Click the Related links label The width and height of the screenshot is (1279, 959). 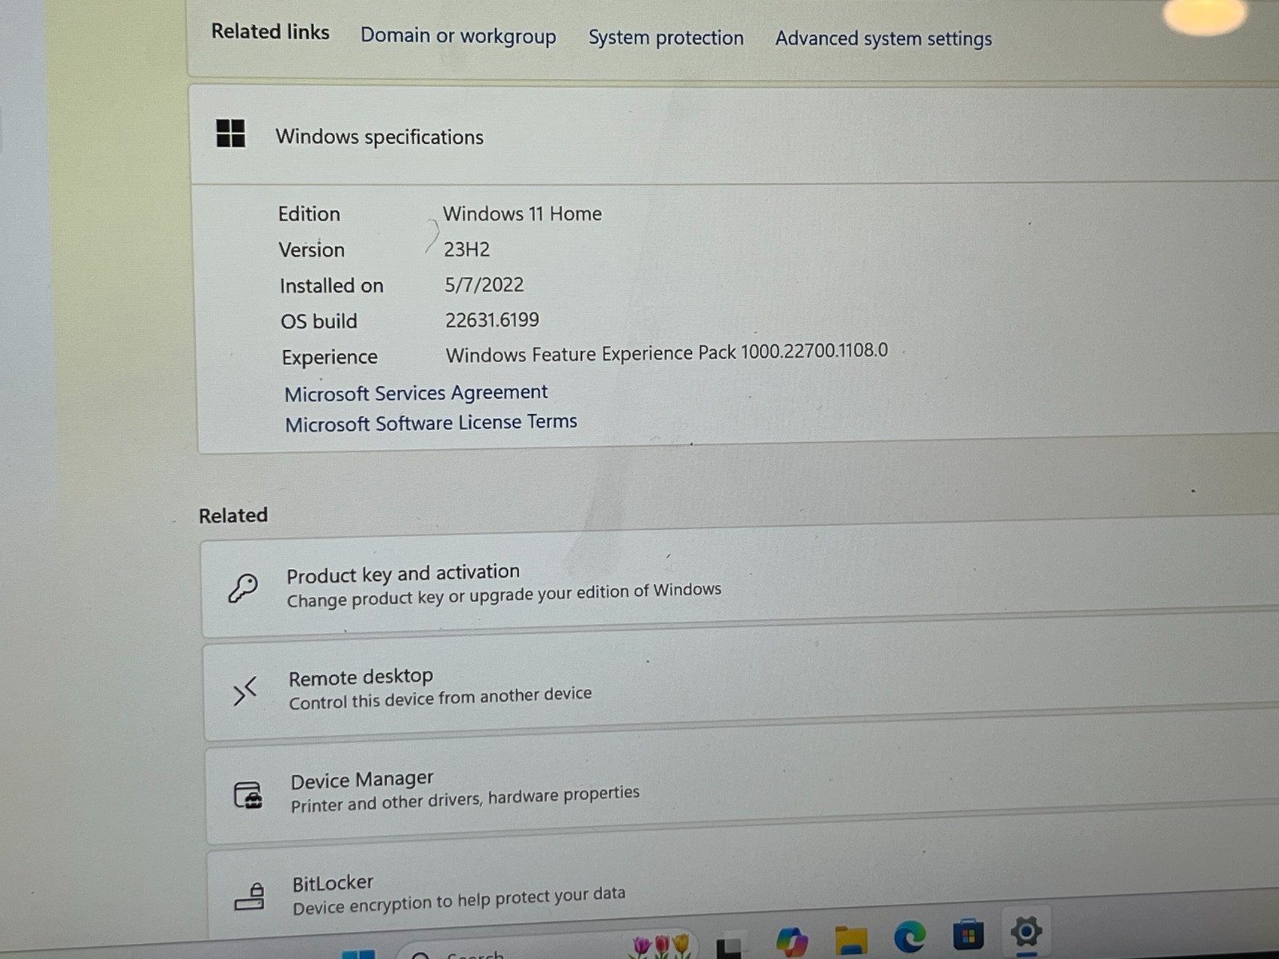point(270,32)
